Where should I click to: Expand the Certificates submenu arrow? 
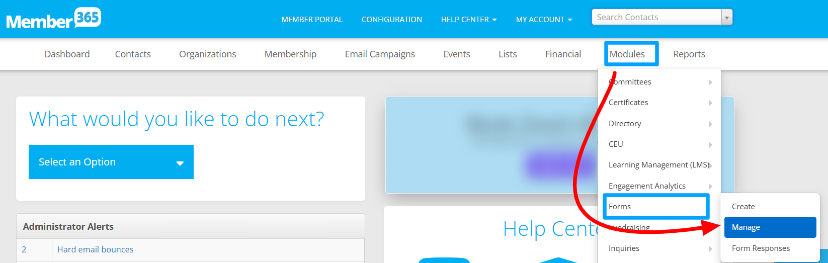click(x=710, y=103)
